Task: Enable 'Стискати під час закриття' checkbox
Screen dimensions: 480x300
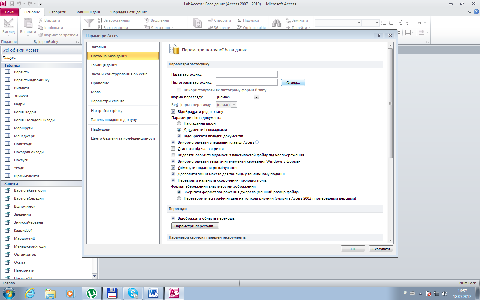Action: click(173, 149)
